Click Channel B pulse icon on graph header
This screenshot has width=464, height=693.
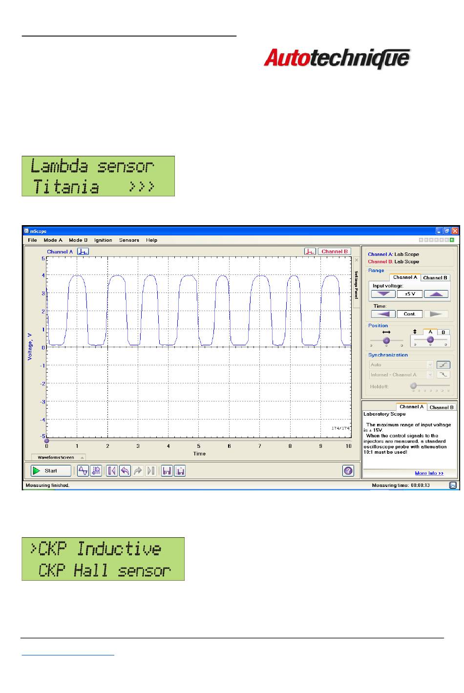[x=310, y=252]
